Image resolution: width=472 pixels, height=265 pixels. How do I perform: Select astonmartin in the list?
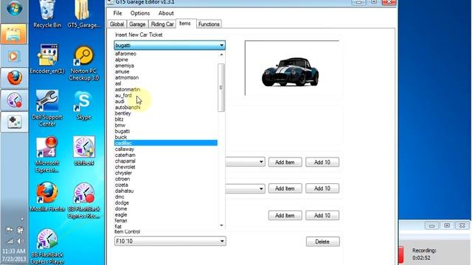point(128,90)
